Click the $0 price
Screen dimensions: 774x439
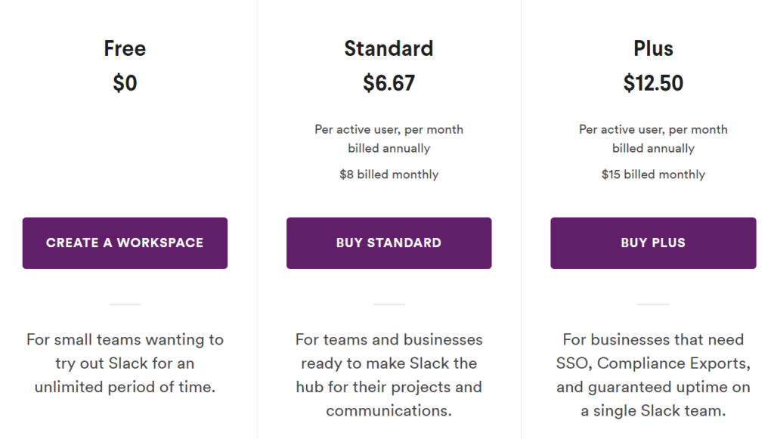click(x=125, y=83)
